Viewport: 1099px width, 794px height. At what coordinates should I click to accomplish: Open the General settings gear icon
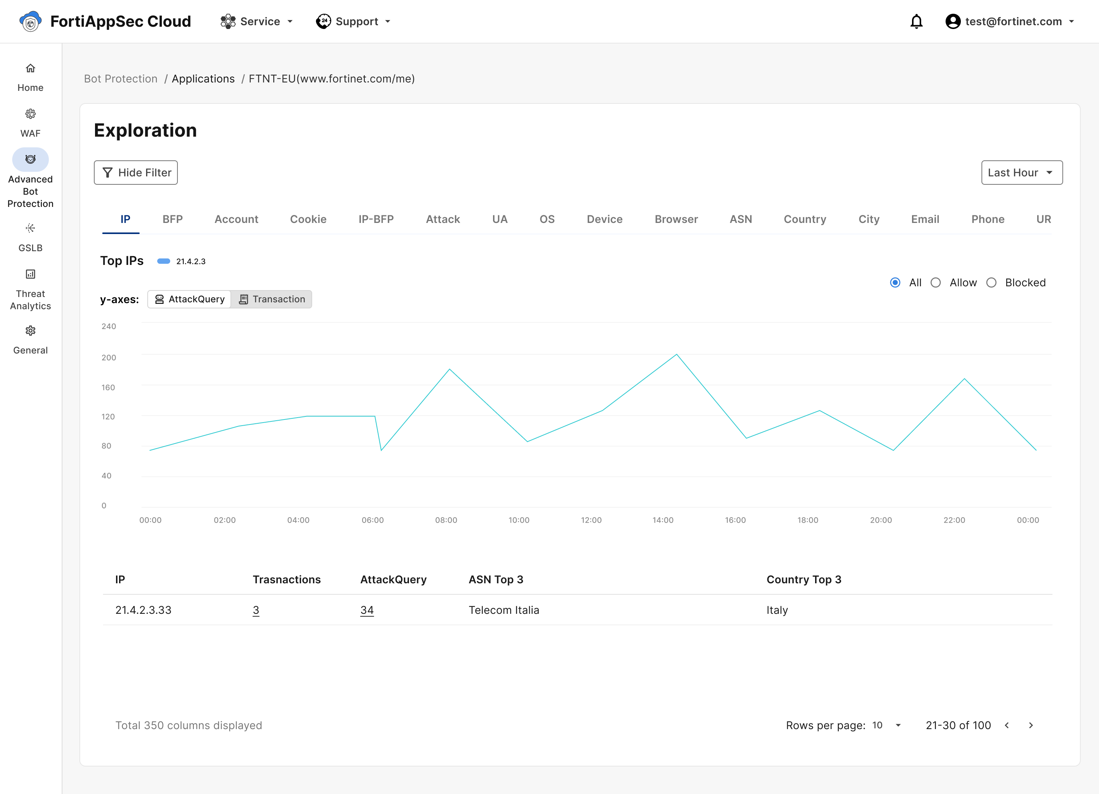(30, 331)
